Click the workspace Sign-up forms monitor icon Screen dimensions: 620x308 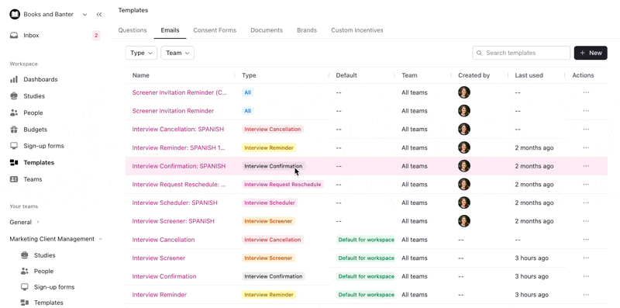[14, 146]
